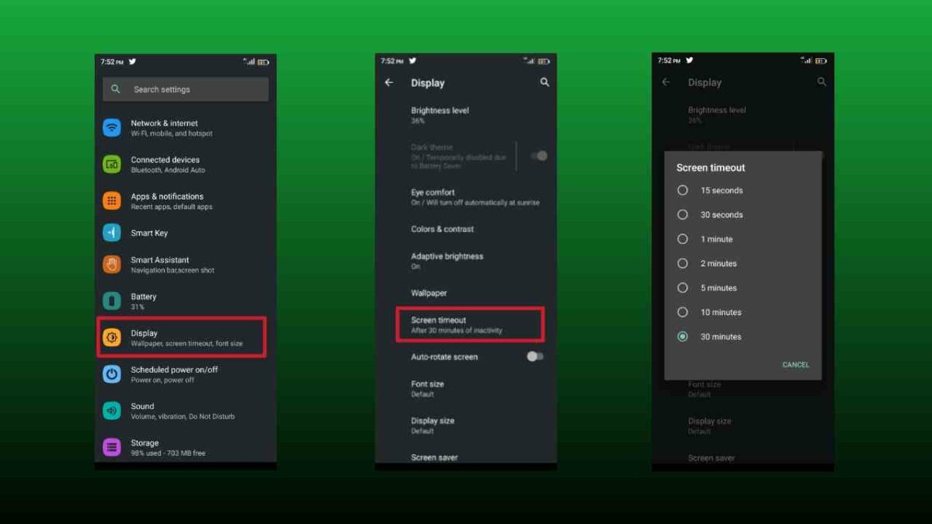Image resolution: width=932 pixels, height=524 pixels.
Task: Select the 2 minutes radio button
Action: coord(683,263)
